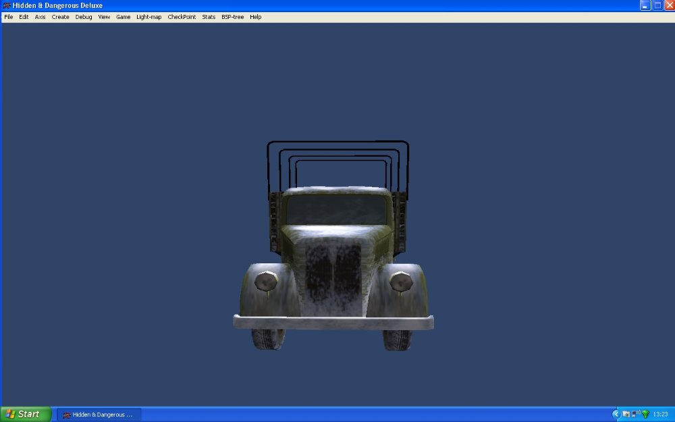
Task: Open the Create menu
Action: [x=60, y=17]
